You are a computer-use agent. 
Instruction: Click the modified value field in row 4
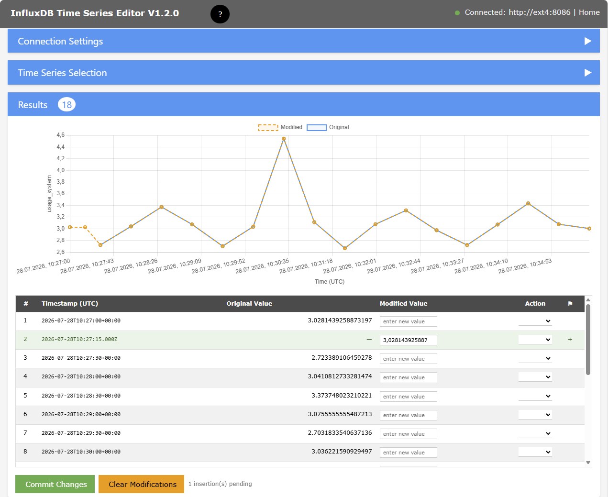tap(409, 377)
